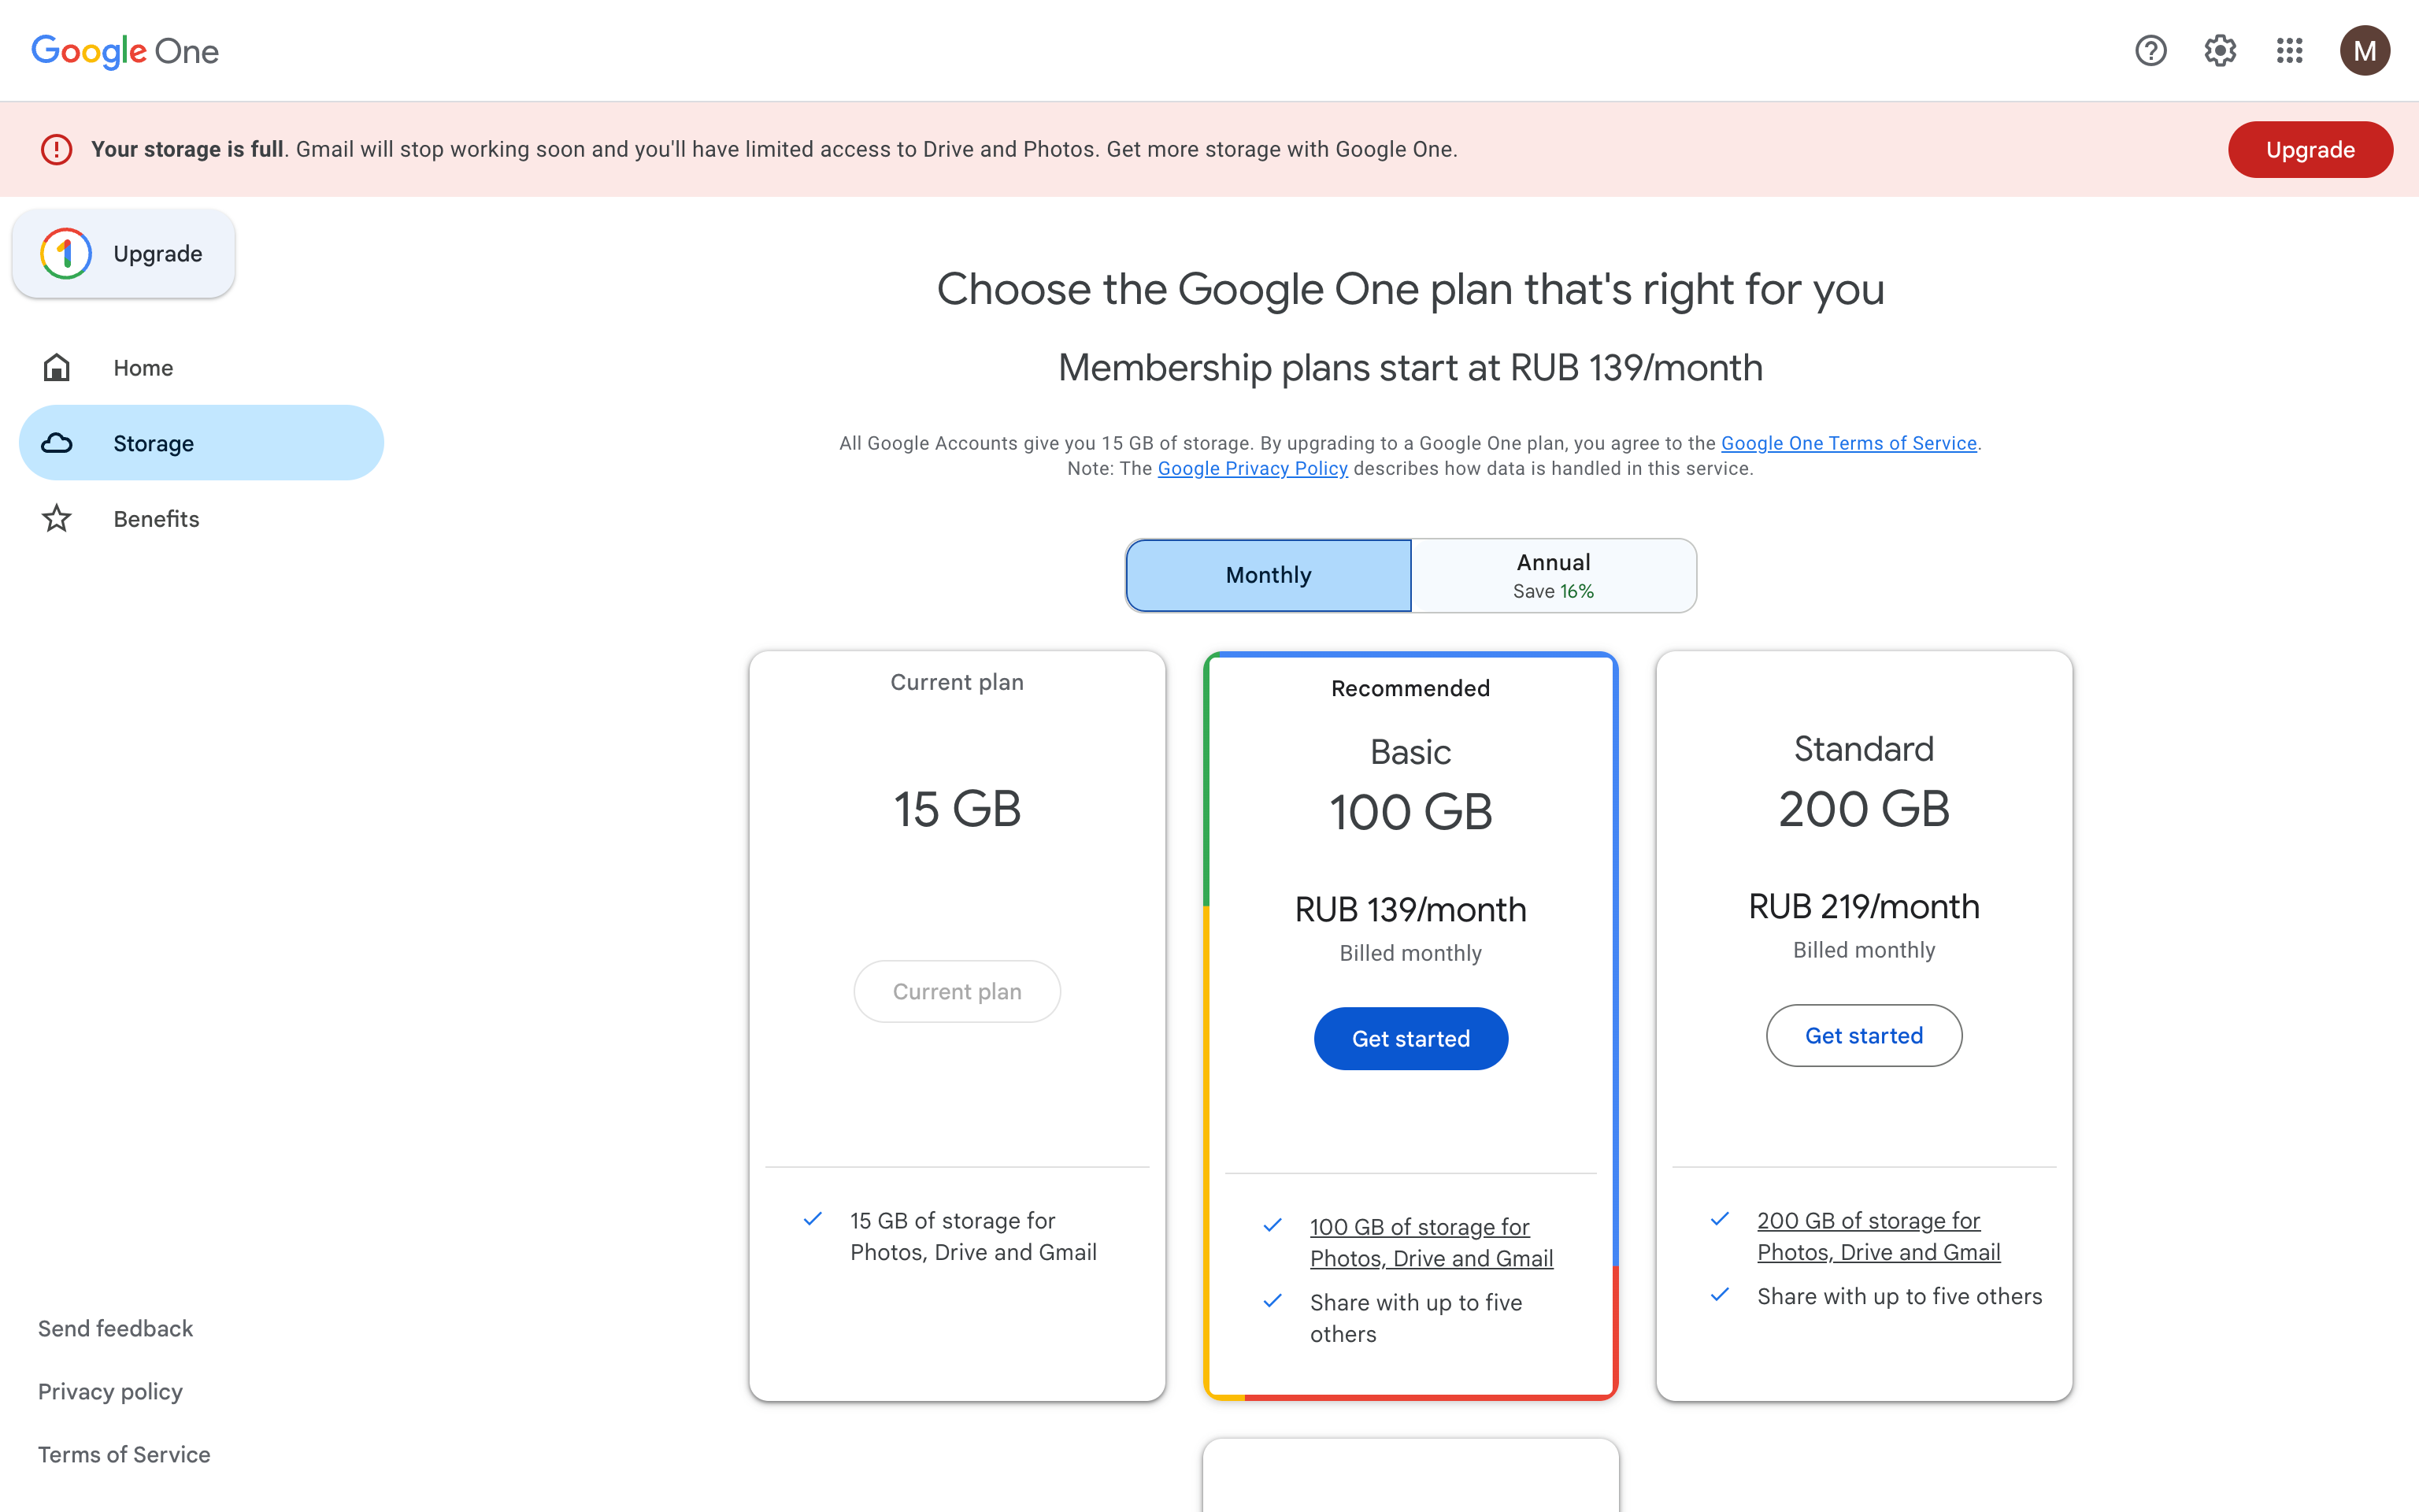
Task: Click the colorful Google One Upgrade icon
Action: pos(66,254)
